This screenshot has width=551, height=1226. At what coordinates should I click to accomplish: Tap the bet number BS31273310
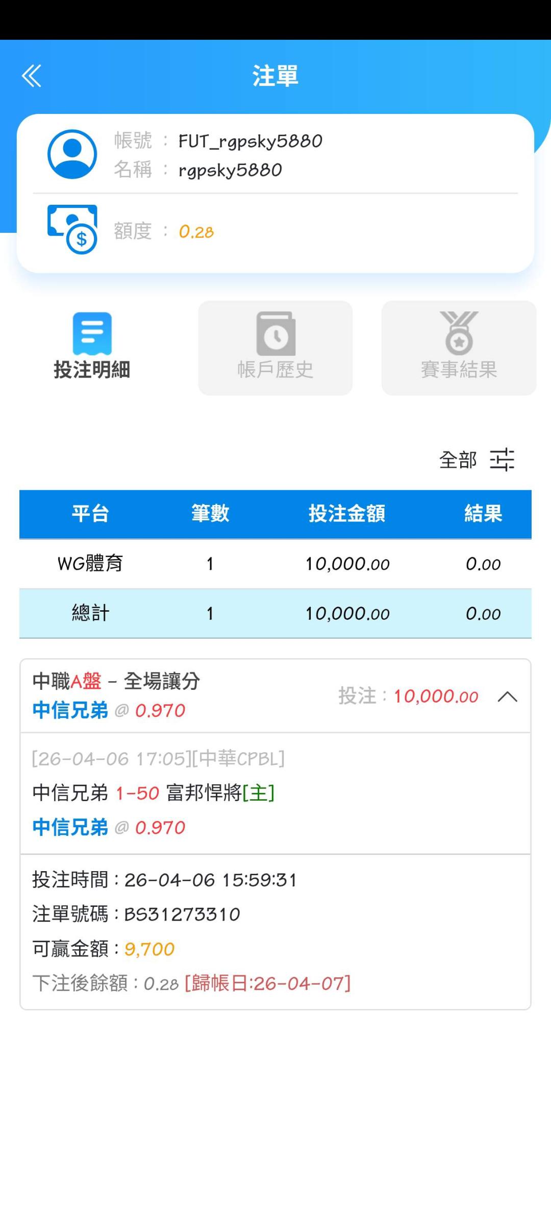point(182,915)
